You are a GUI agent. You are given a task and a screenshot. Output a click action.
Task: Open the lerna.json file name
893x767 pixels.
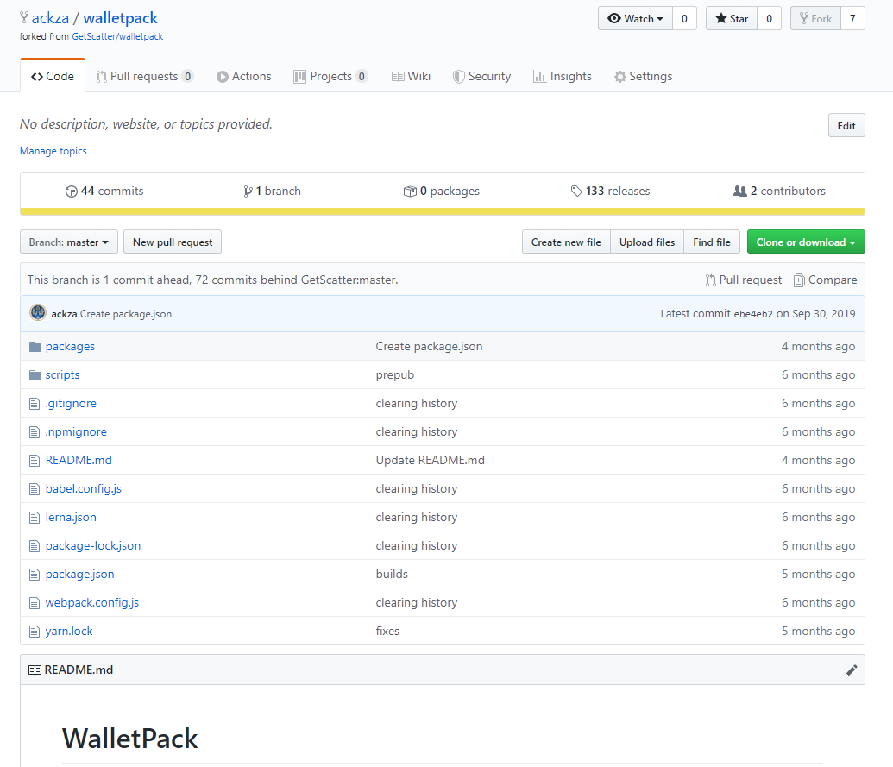pos(71,517)
